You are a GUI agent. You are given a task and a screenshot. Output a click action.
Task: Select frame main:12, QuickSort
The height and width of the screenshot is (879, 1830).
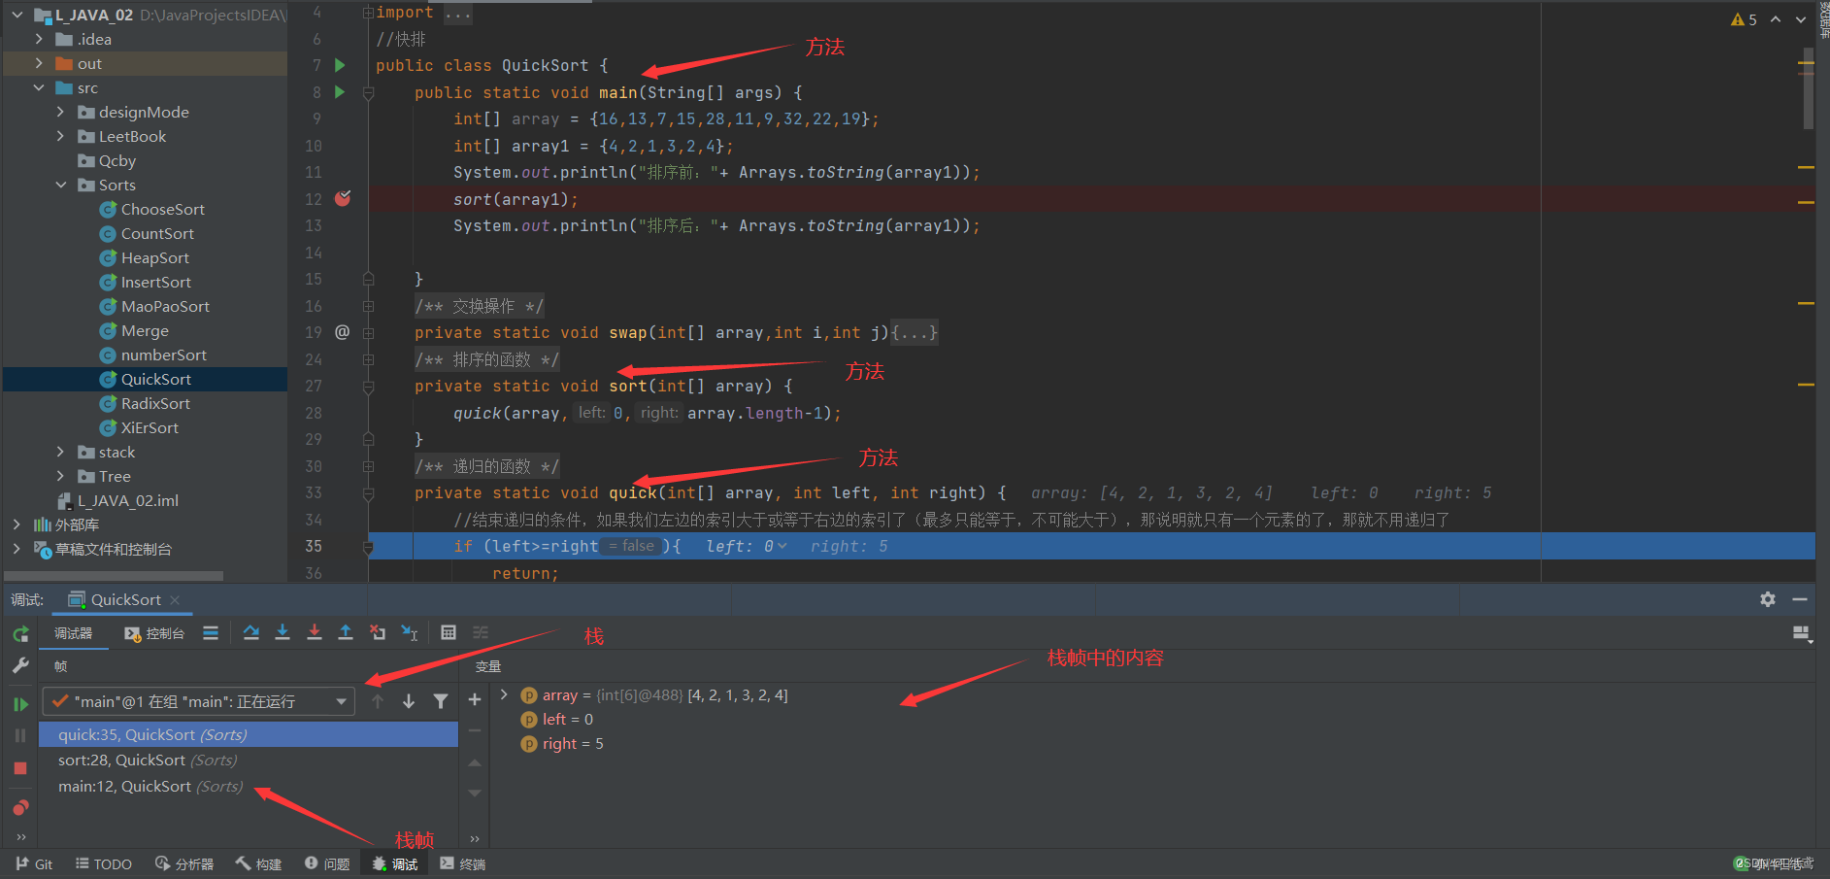pos(249,786)
